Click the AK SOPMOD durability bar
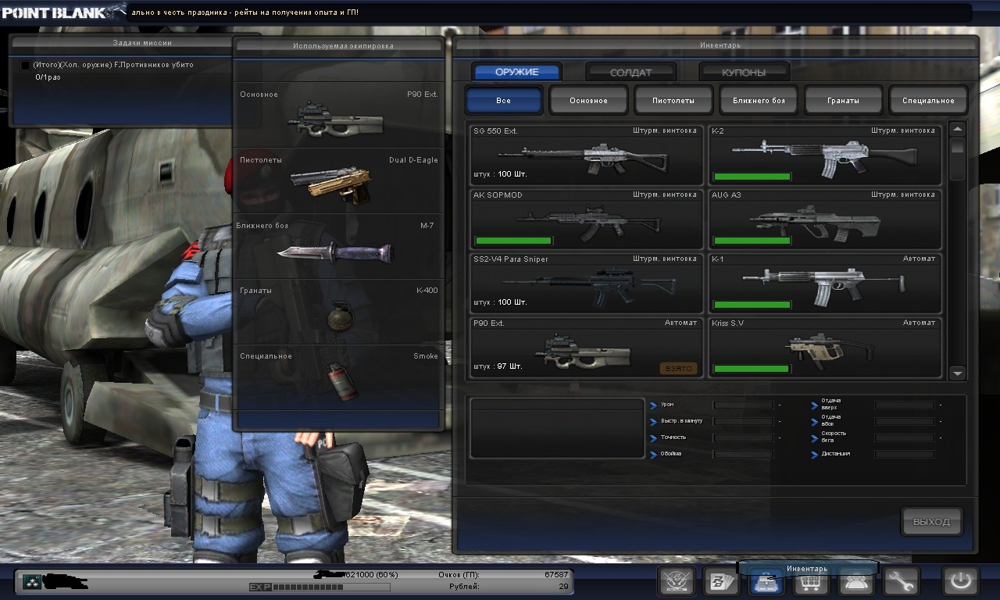The image size is (1000, 600). [513, 241]
